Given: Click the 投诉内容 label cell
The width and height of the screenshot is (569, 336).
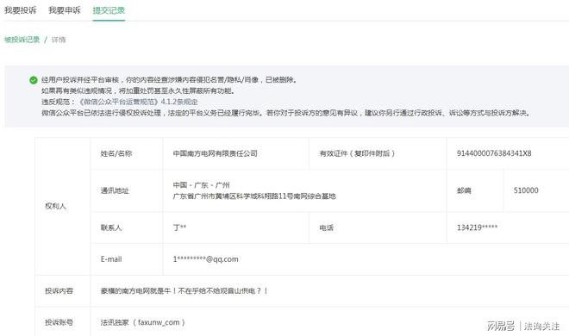Looking at the screenshot, I should click(x=62, y=290).
